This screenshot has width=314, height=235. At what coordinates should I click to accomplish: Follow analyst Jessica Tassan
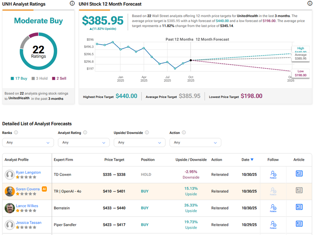[x=273, y=225]
